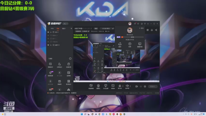Image resolution: width=206 pixels, height=116 pixels.
Task: Open the 读弹幕 read-danmaku tool
Action: click(x=68, y=74)
